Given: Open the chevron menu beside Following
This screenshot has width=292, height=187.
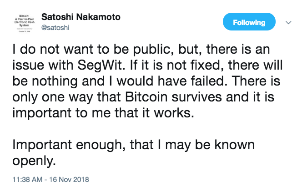Looking at the screenshot, I should click(x=287, y=22).
